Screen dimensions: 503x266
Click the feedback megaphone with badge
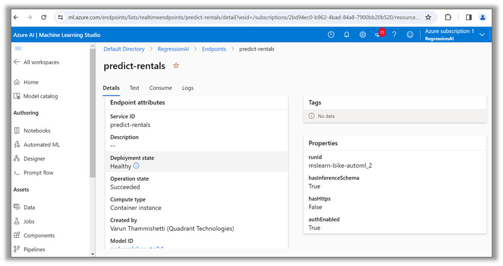[x=378, y=35]
